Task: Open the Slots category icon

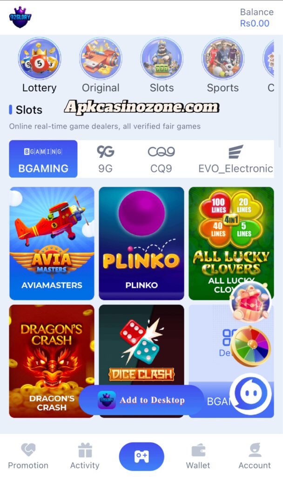Action: tap(162, 58)
